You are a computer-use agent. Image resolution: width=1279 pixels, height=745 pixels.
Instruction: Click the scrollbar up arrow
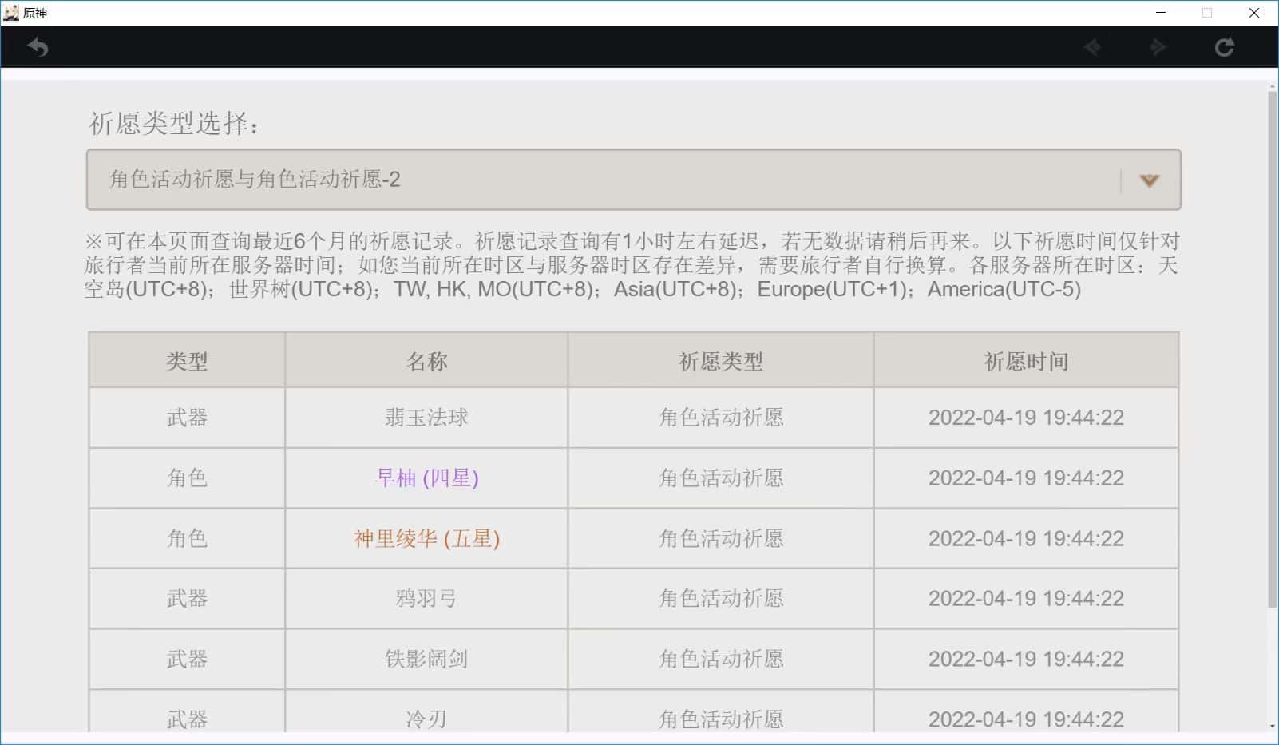click(1273, 85)
